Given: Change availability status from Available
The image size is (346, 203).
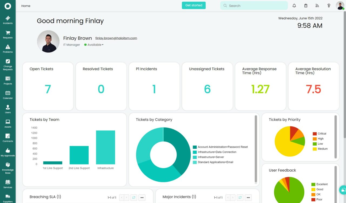Looking at the screenshot, I should point(93,45).
